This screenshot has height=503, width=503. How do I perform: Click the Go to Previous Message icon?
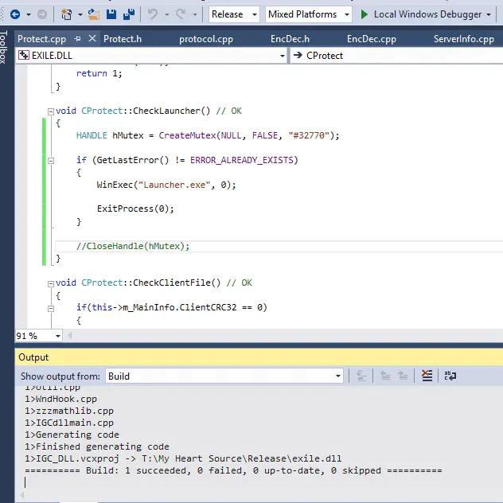[x=385, y=376]
